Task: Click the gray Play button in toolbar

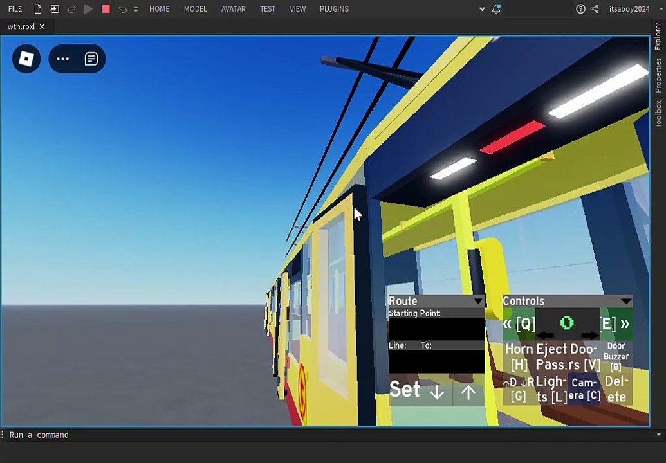Action: tap(88, 9)
